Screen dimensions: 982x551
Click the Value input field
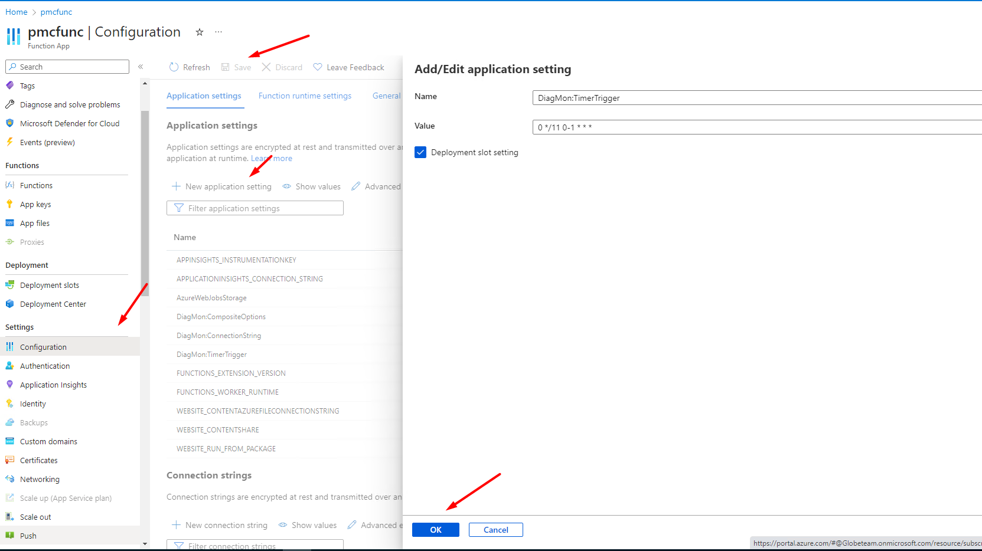coord(757,127)
